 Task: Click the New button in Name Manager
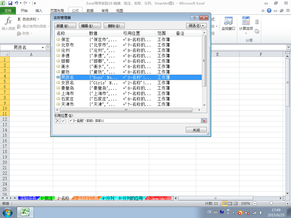coord(65,26)
